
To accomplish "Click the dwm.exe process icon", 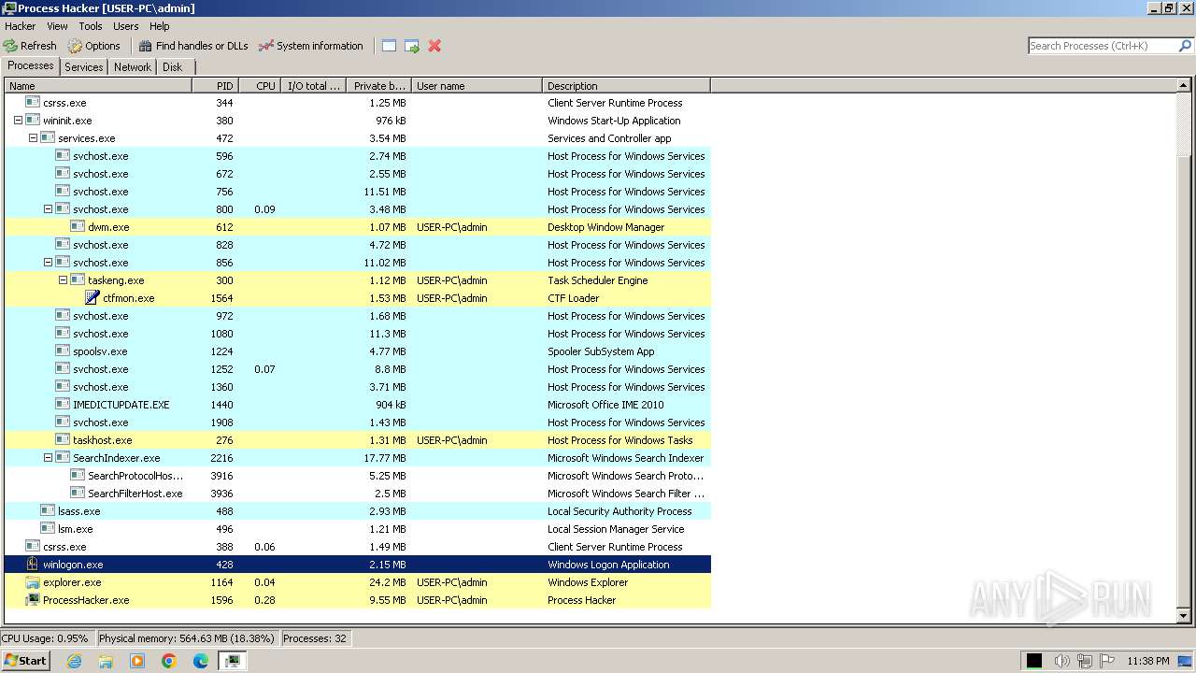I will coord(78,227).
